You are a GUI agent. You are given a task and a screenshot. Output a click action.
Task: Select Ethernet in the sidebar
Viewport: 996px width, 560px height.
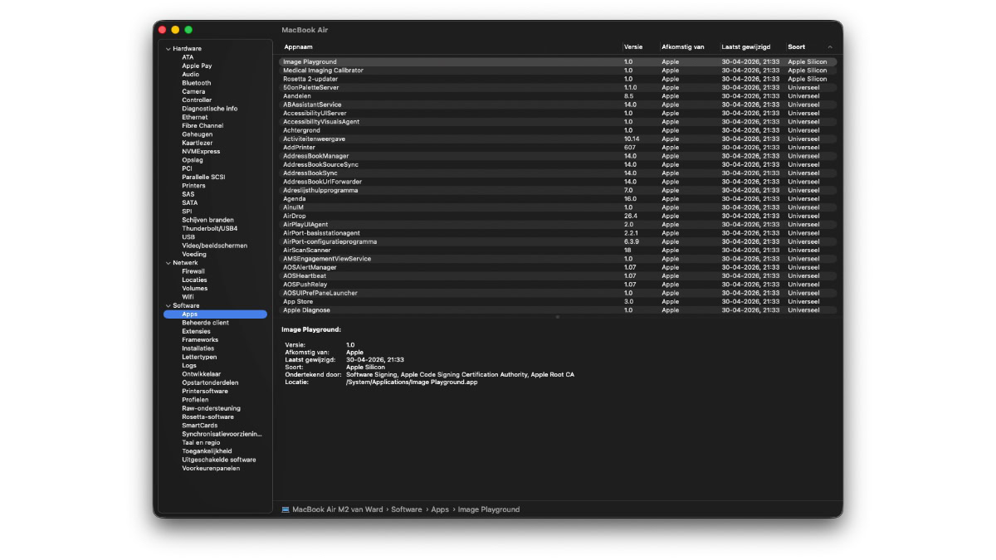click(195, 117)
